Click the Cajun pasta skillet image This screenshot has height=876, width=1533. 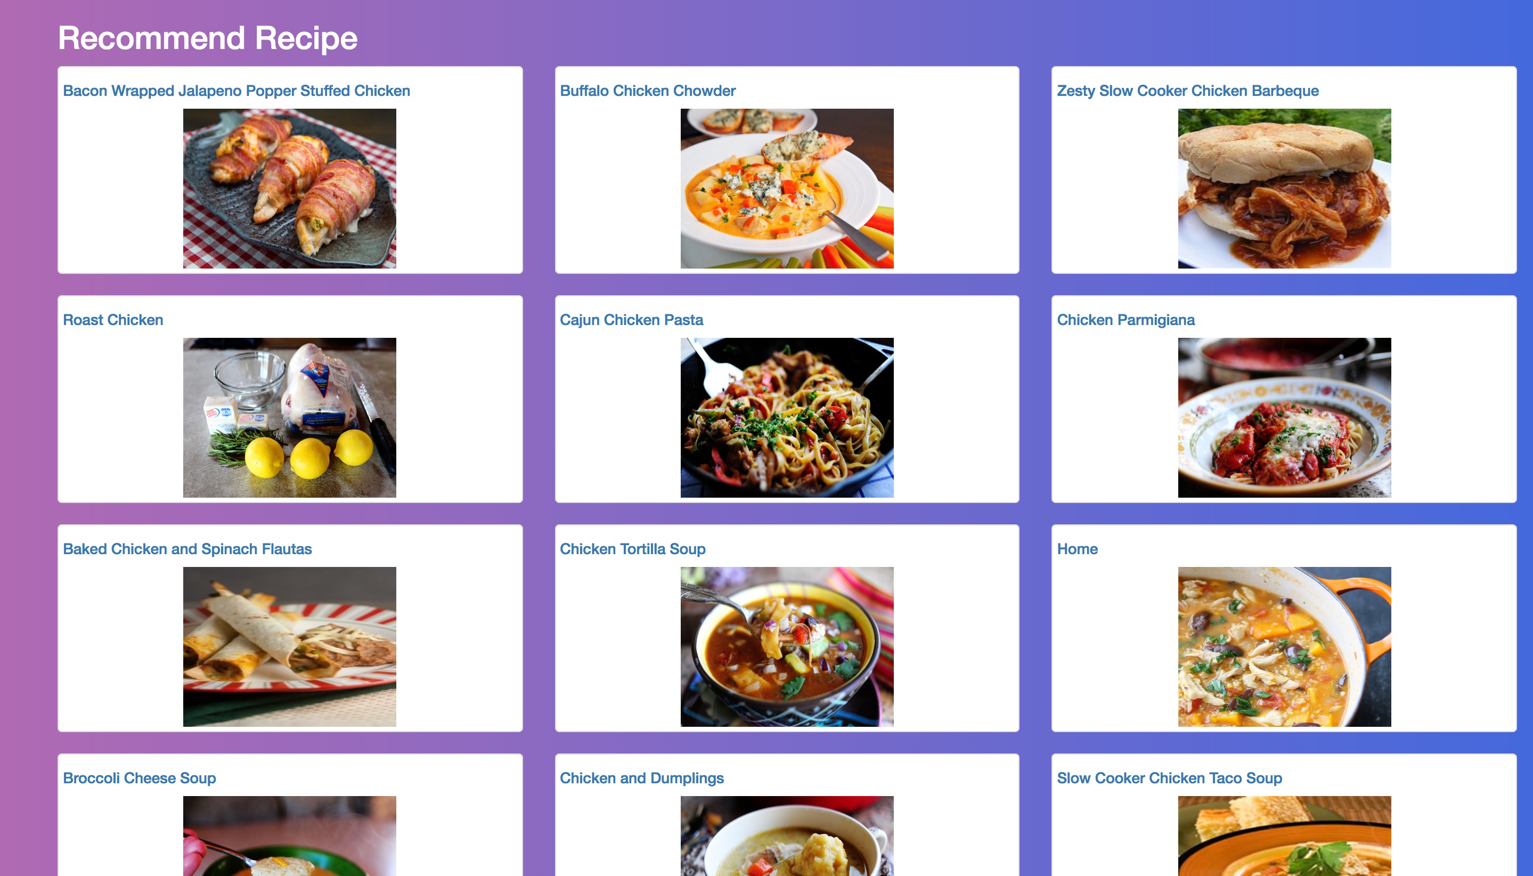(787, 418)
